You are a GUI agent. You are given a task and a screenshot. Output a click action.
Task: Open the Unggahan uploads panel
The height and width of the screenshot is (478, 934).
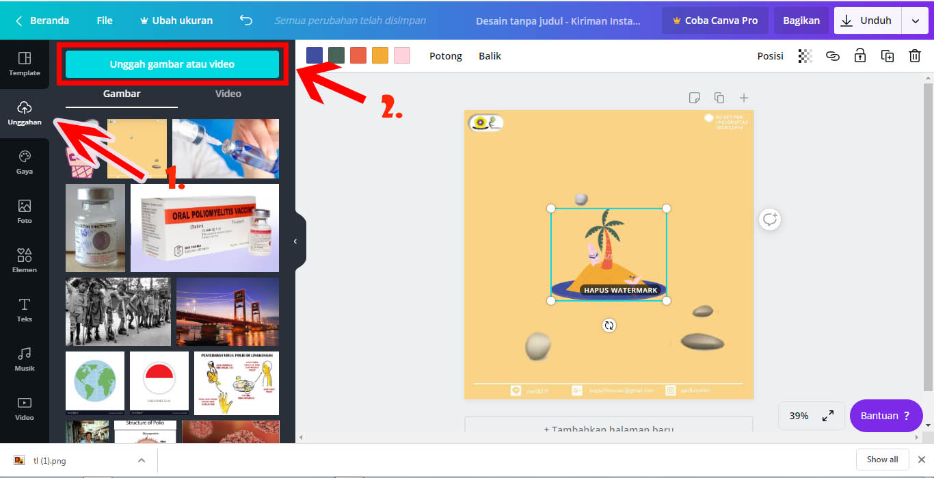click(25, 114)
